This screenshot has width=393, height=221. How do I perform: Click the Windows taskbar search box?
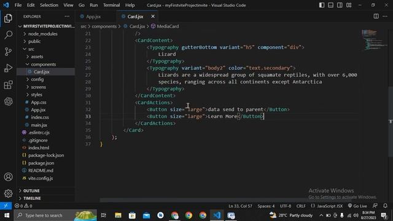(55, 215)
